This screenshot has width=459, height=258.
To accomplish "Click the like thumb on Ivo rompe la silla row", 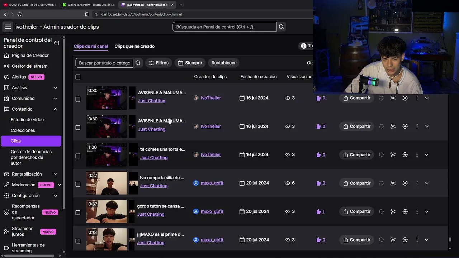I will coord(318,183).
